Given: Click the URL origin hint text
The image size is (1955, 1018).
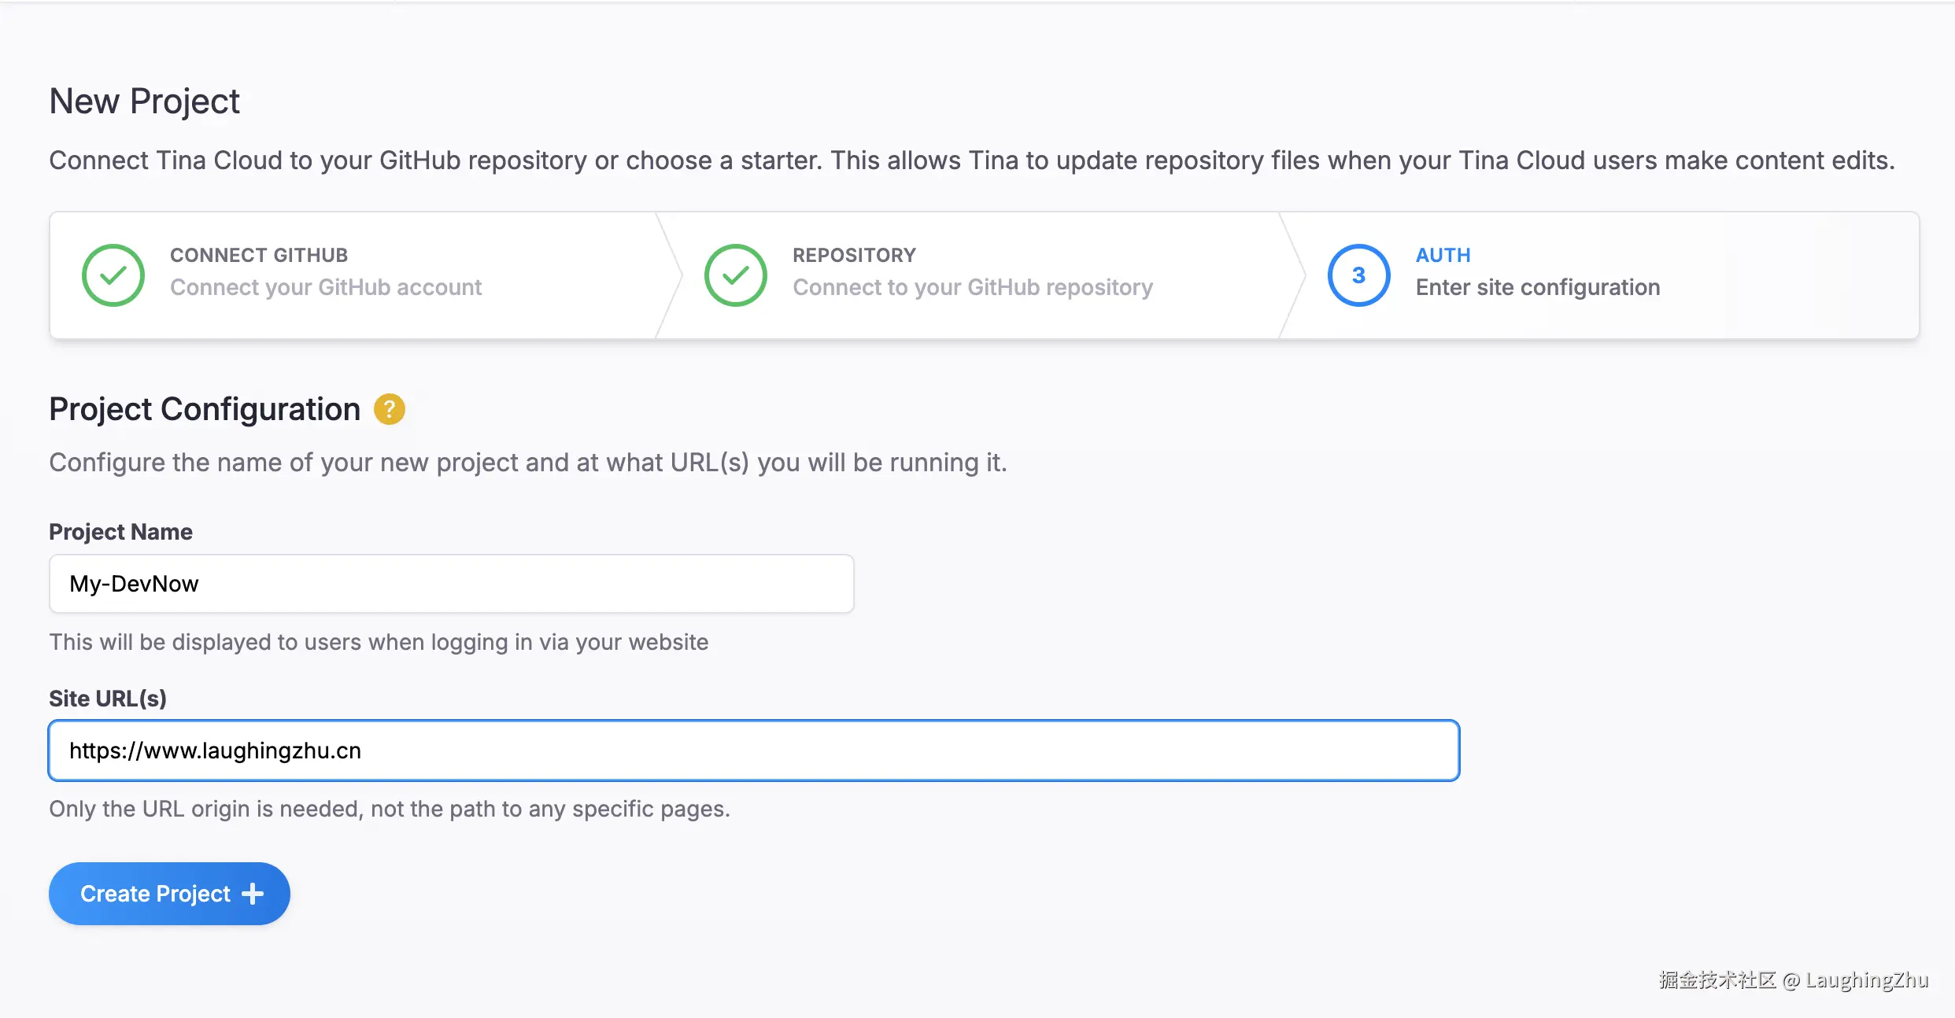Looking at the screenshot, I should (x=390, y=809).
